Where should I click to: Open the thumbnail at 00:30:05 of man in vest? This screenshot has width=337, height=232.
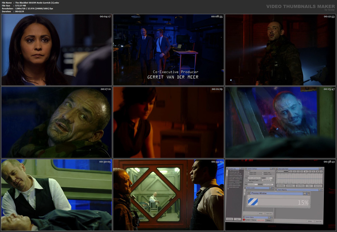point(57,195)
